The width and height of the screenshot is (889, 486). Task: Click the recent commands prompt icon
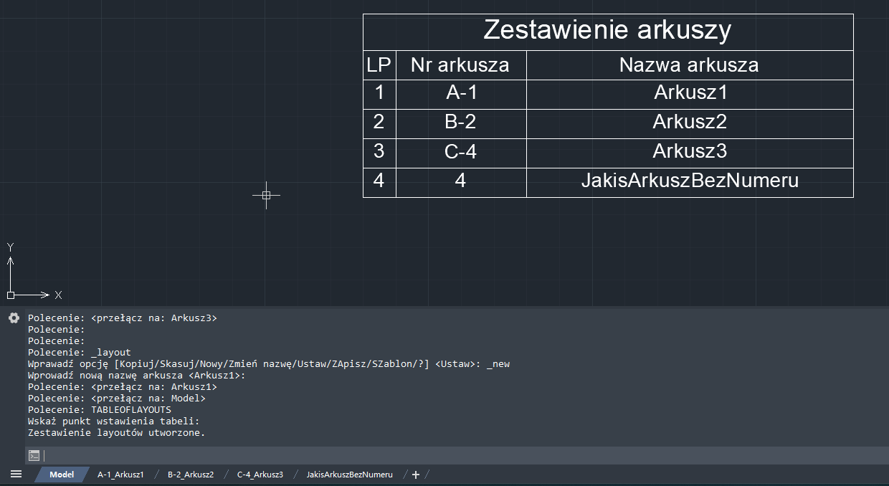34,455
